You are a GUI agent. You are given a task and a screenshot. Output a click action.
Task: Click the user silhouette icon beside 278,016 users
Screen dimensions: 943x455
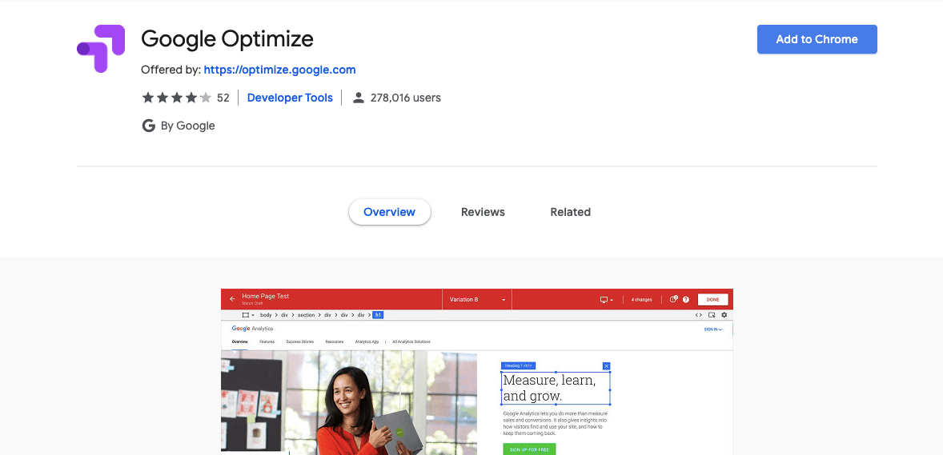coord(359,98)
